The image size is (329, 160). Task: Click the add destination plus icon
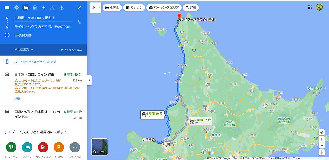pos(7,35)
